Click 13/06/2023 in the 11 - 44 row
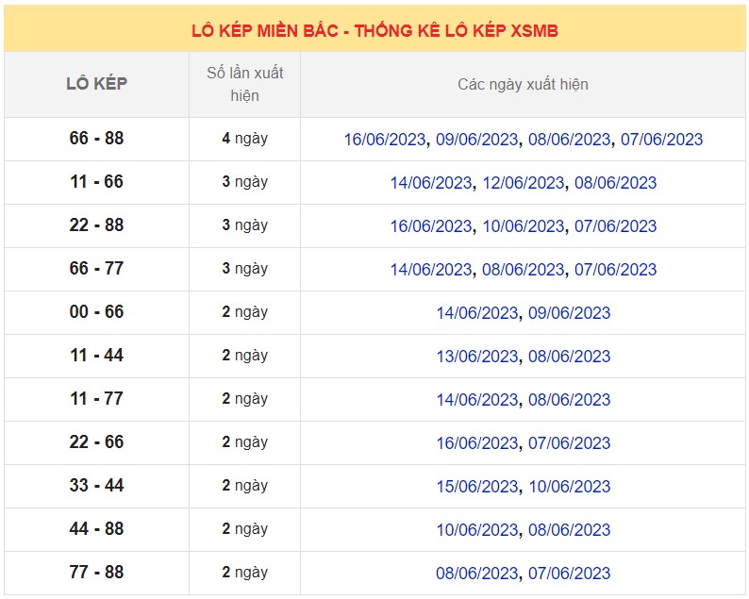 click(x=477, y=357)
